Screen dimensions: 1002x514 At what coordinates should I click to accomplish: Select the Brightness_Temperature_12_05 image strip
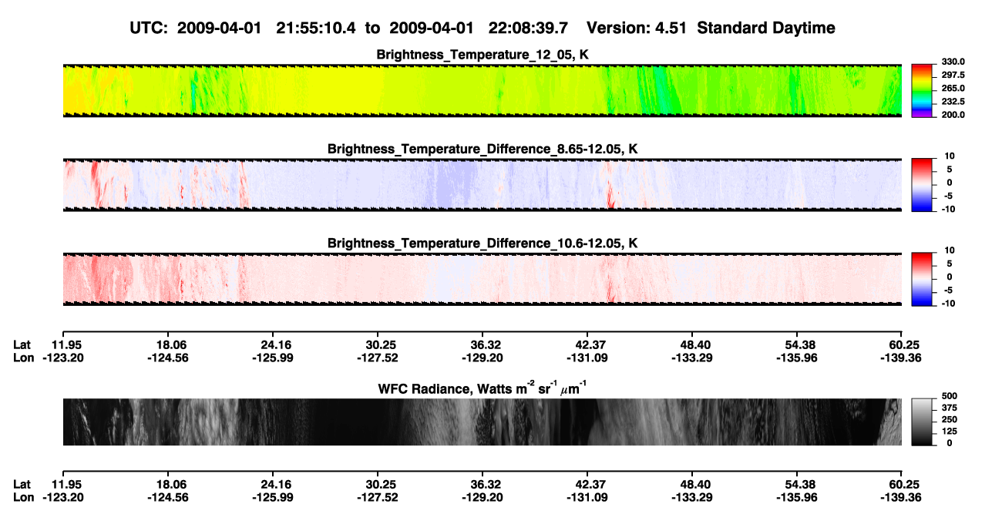pos(482,90)
